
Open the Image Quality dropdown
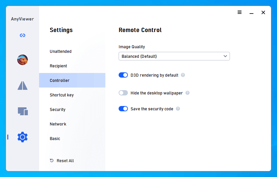(174, 56)
